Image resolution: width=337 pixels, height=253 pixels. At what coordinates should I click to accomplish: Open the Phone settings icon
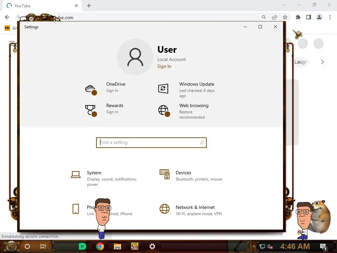pos(76,209)
